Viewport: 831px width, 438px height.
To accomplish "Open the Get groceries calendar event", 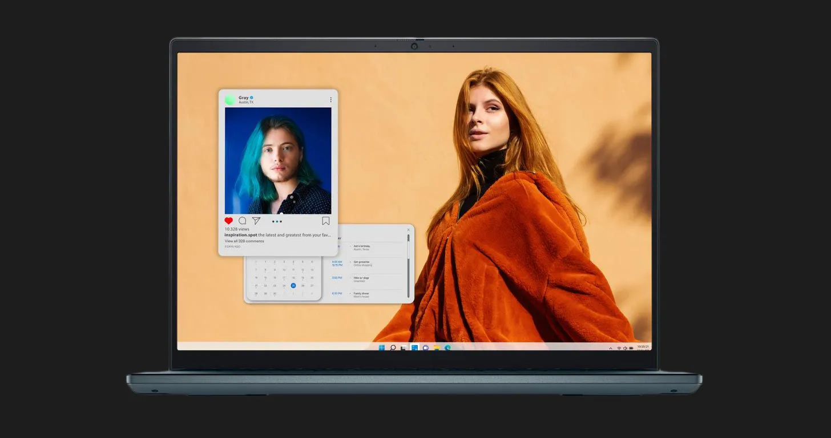I will pos(362,262).
